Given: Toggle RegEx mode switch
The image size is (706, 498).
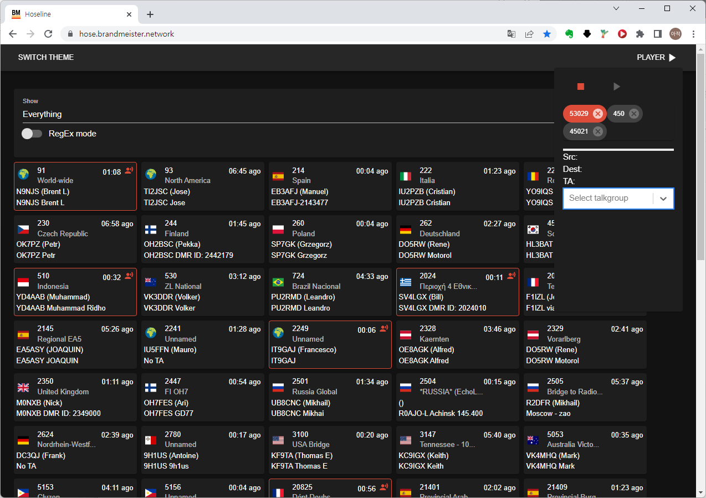Looking at the screenshot, I should pos(32,134).
